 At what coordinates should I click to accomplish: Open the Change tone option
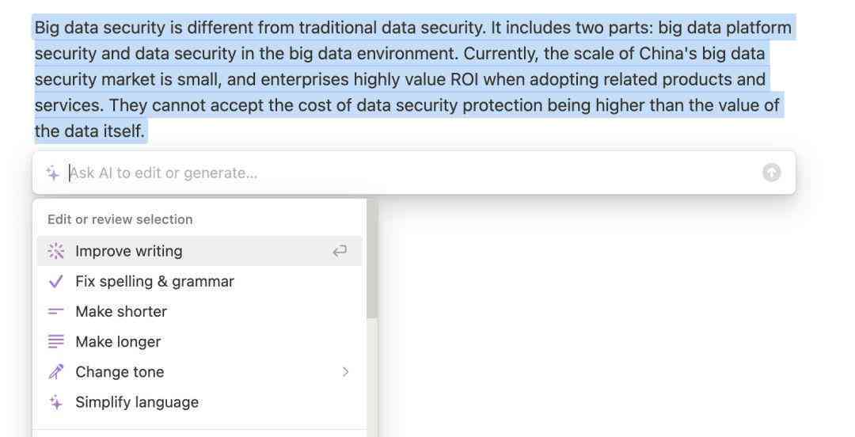199,372
